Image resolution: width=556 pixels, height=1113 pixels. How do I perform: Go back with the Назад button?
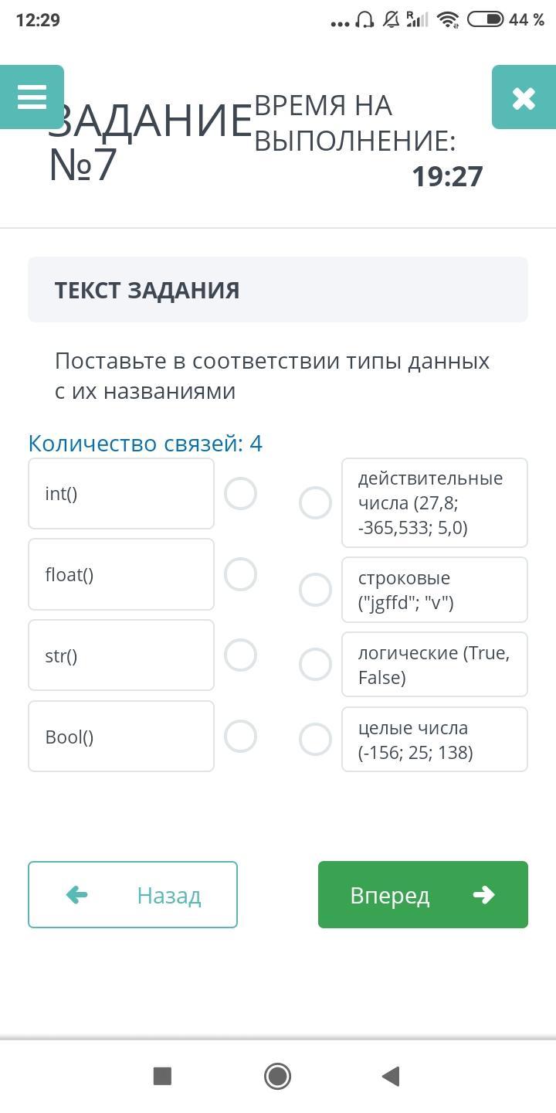[133, 894]
